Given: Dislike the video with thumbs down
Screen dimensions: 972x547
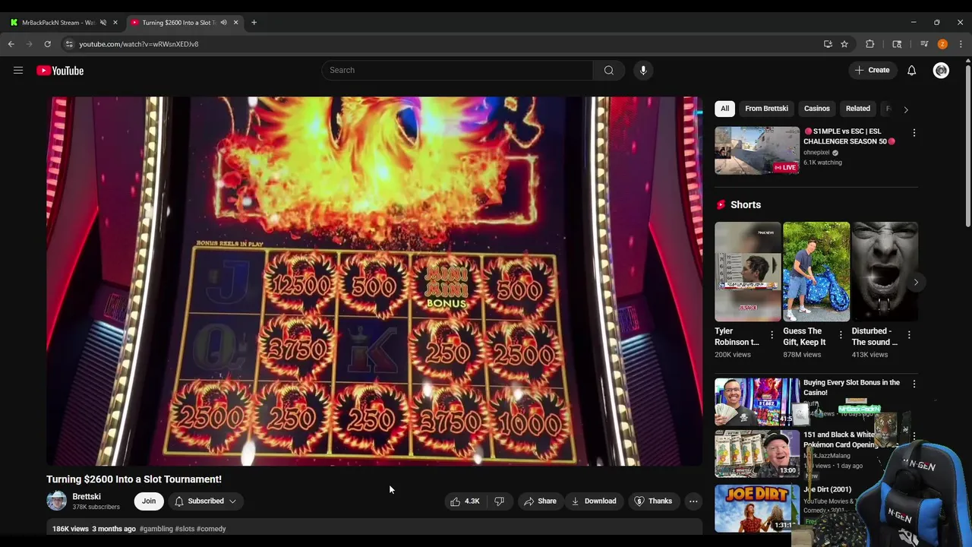Looking at the screenshot, I should (x=499, y=501).
